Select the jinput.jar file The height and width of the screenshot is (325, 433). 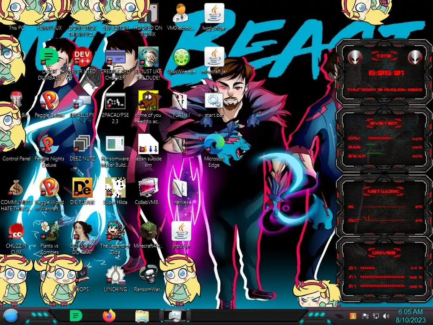tap(181, 235)
